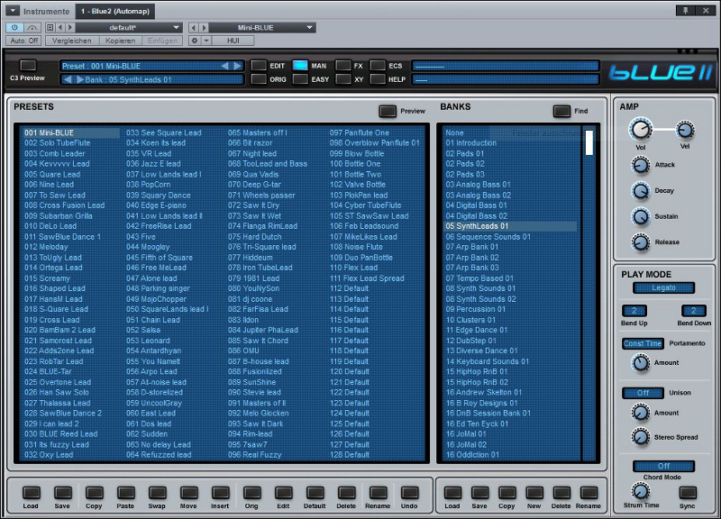This screenshot has height=519, width=721.
Task: Click the HUI button
Action: [233, 41]
